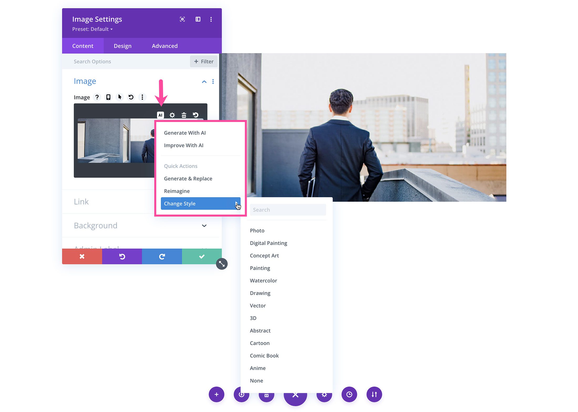Click Improve With AI option
Image resolution: width=578 pixels, height=412 pixels.
click(184, 145)
